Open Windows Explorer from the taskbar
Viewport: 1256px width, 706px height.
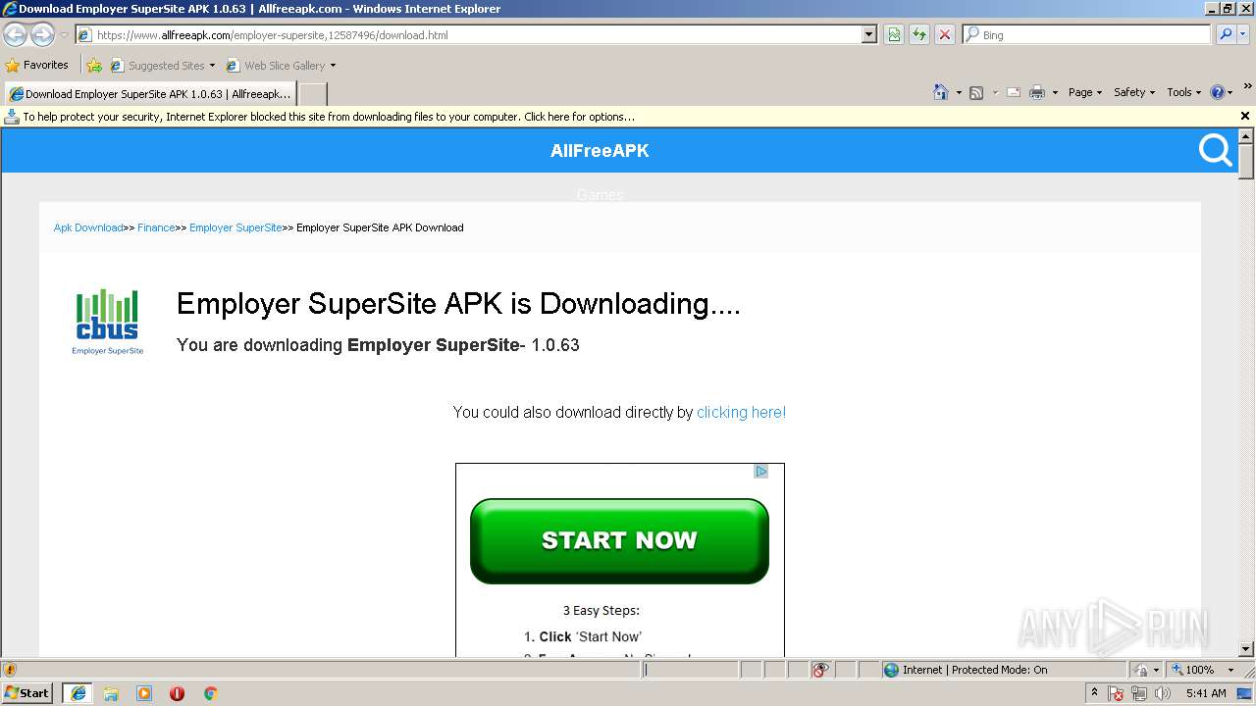(111, 693)
